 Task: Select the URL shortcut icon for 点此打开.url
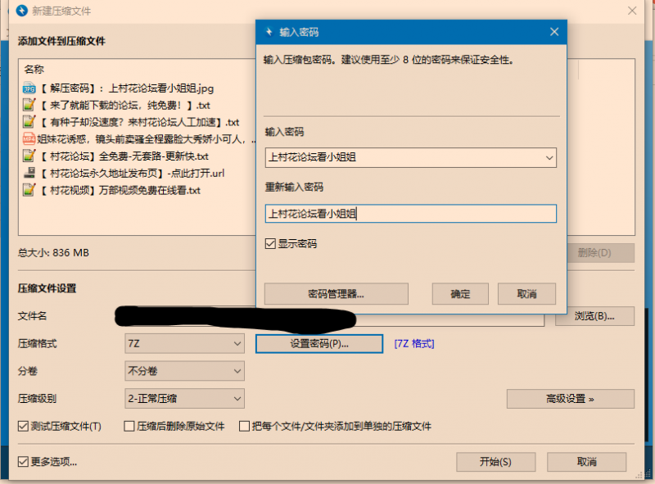click(x=29, y=173)
